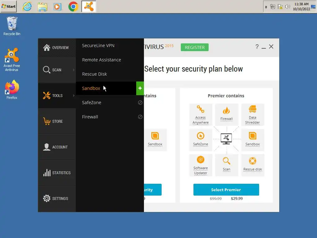This screenshot has width=317, height=238.
Task: Select the Tools wrench icon
Action: 47,95
